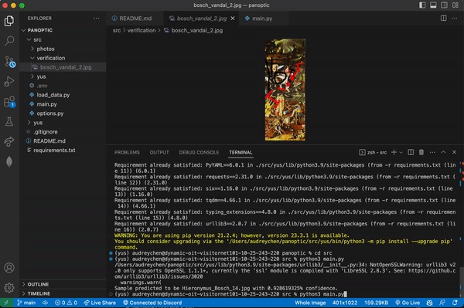Expand top-level yus folder below options.py

63,123
